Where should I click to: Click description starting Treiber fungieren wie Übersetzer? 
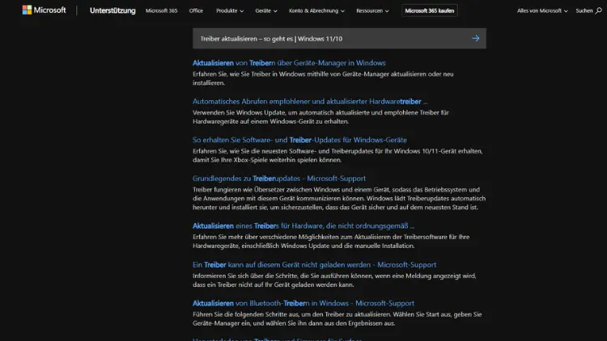pos(339,198)
